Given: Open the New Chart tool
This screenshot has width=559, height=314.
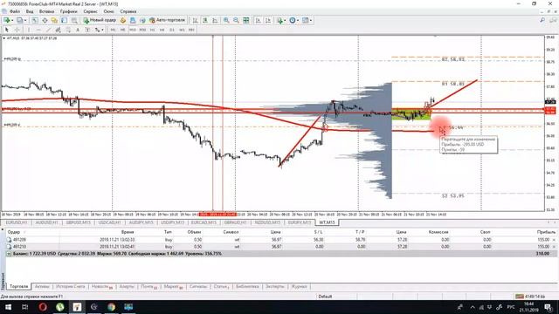Looking at the screenshot, I should click(6, 20).
